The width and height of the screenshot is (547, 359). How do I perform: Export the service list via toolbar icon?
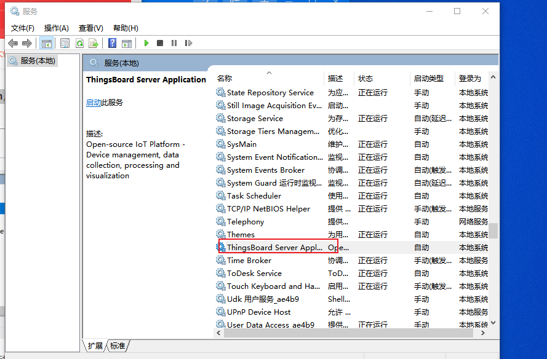click(94, 43)
